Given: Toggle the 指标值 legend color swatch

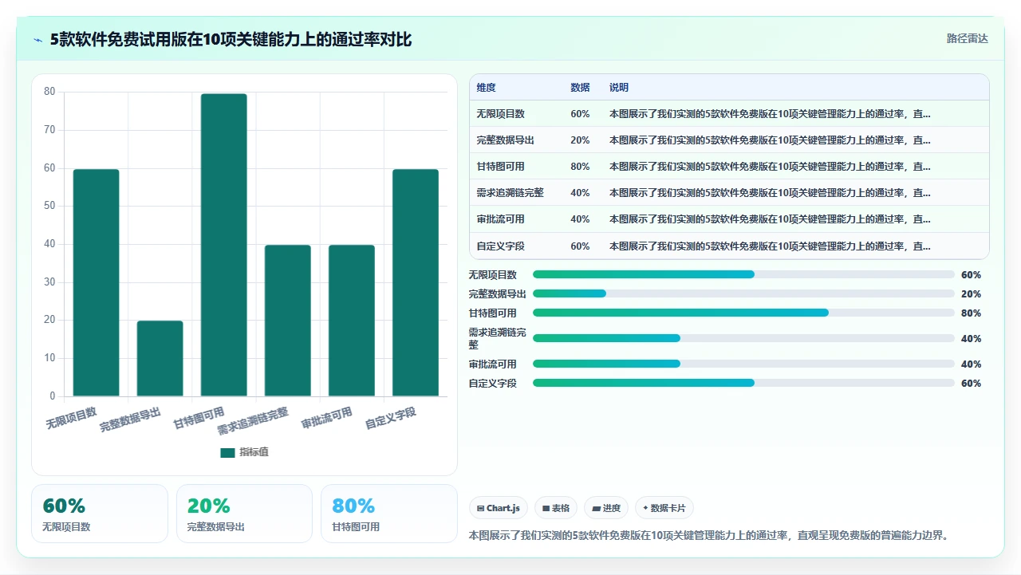Looking at the screenshot, I should (x=227, y=452).
